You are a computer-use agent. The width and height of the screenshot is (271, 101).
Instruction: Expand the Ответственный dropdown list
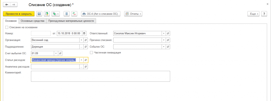pos(164,33)
